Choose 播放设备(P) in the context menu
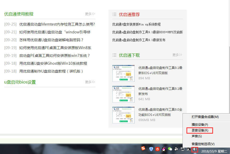The height and width of the screenshot is (154, 230). (x=200, y=125)
